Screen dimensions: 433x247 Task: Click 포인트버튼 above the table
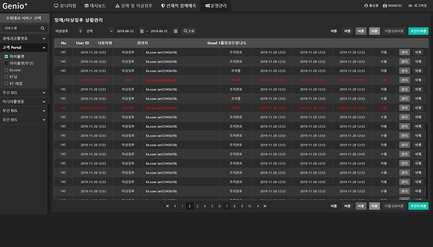point(418,31)
